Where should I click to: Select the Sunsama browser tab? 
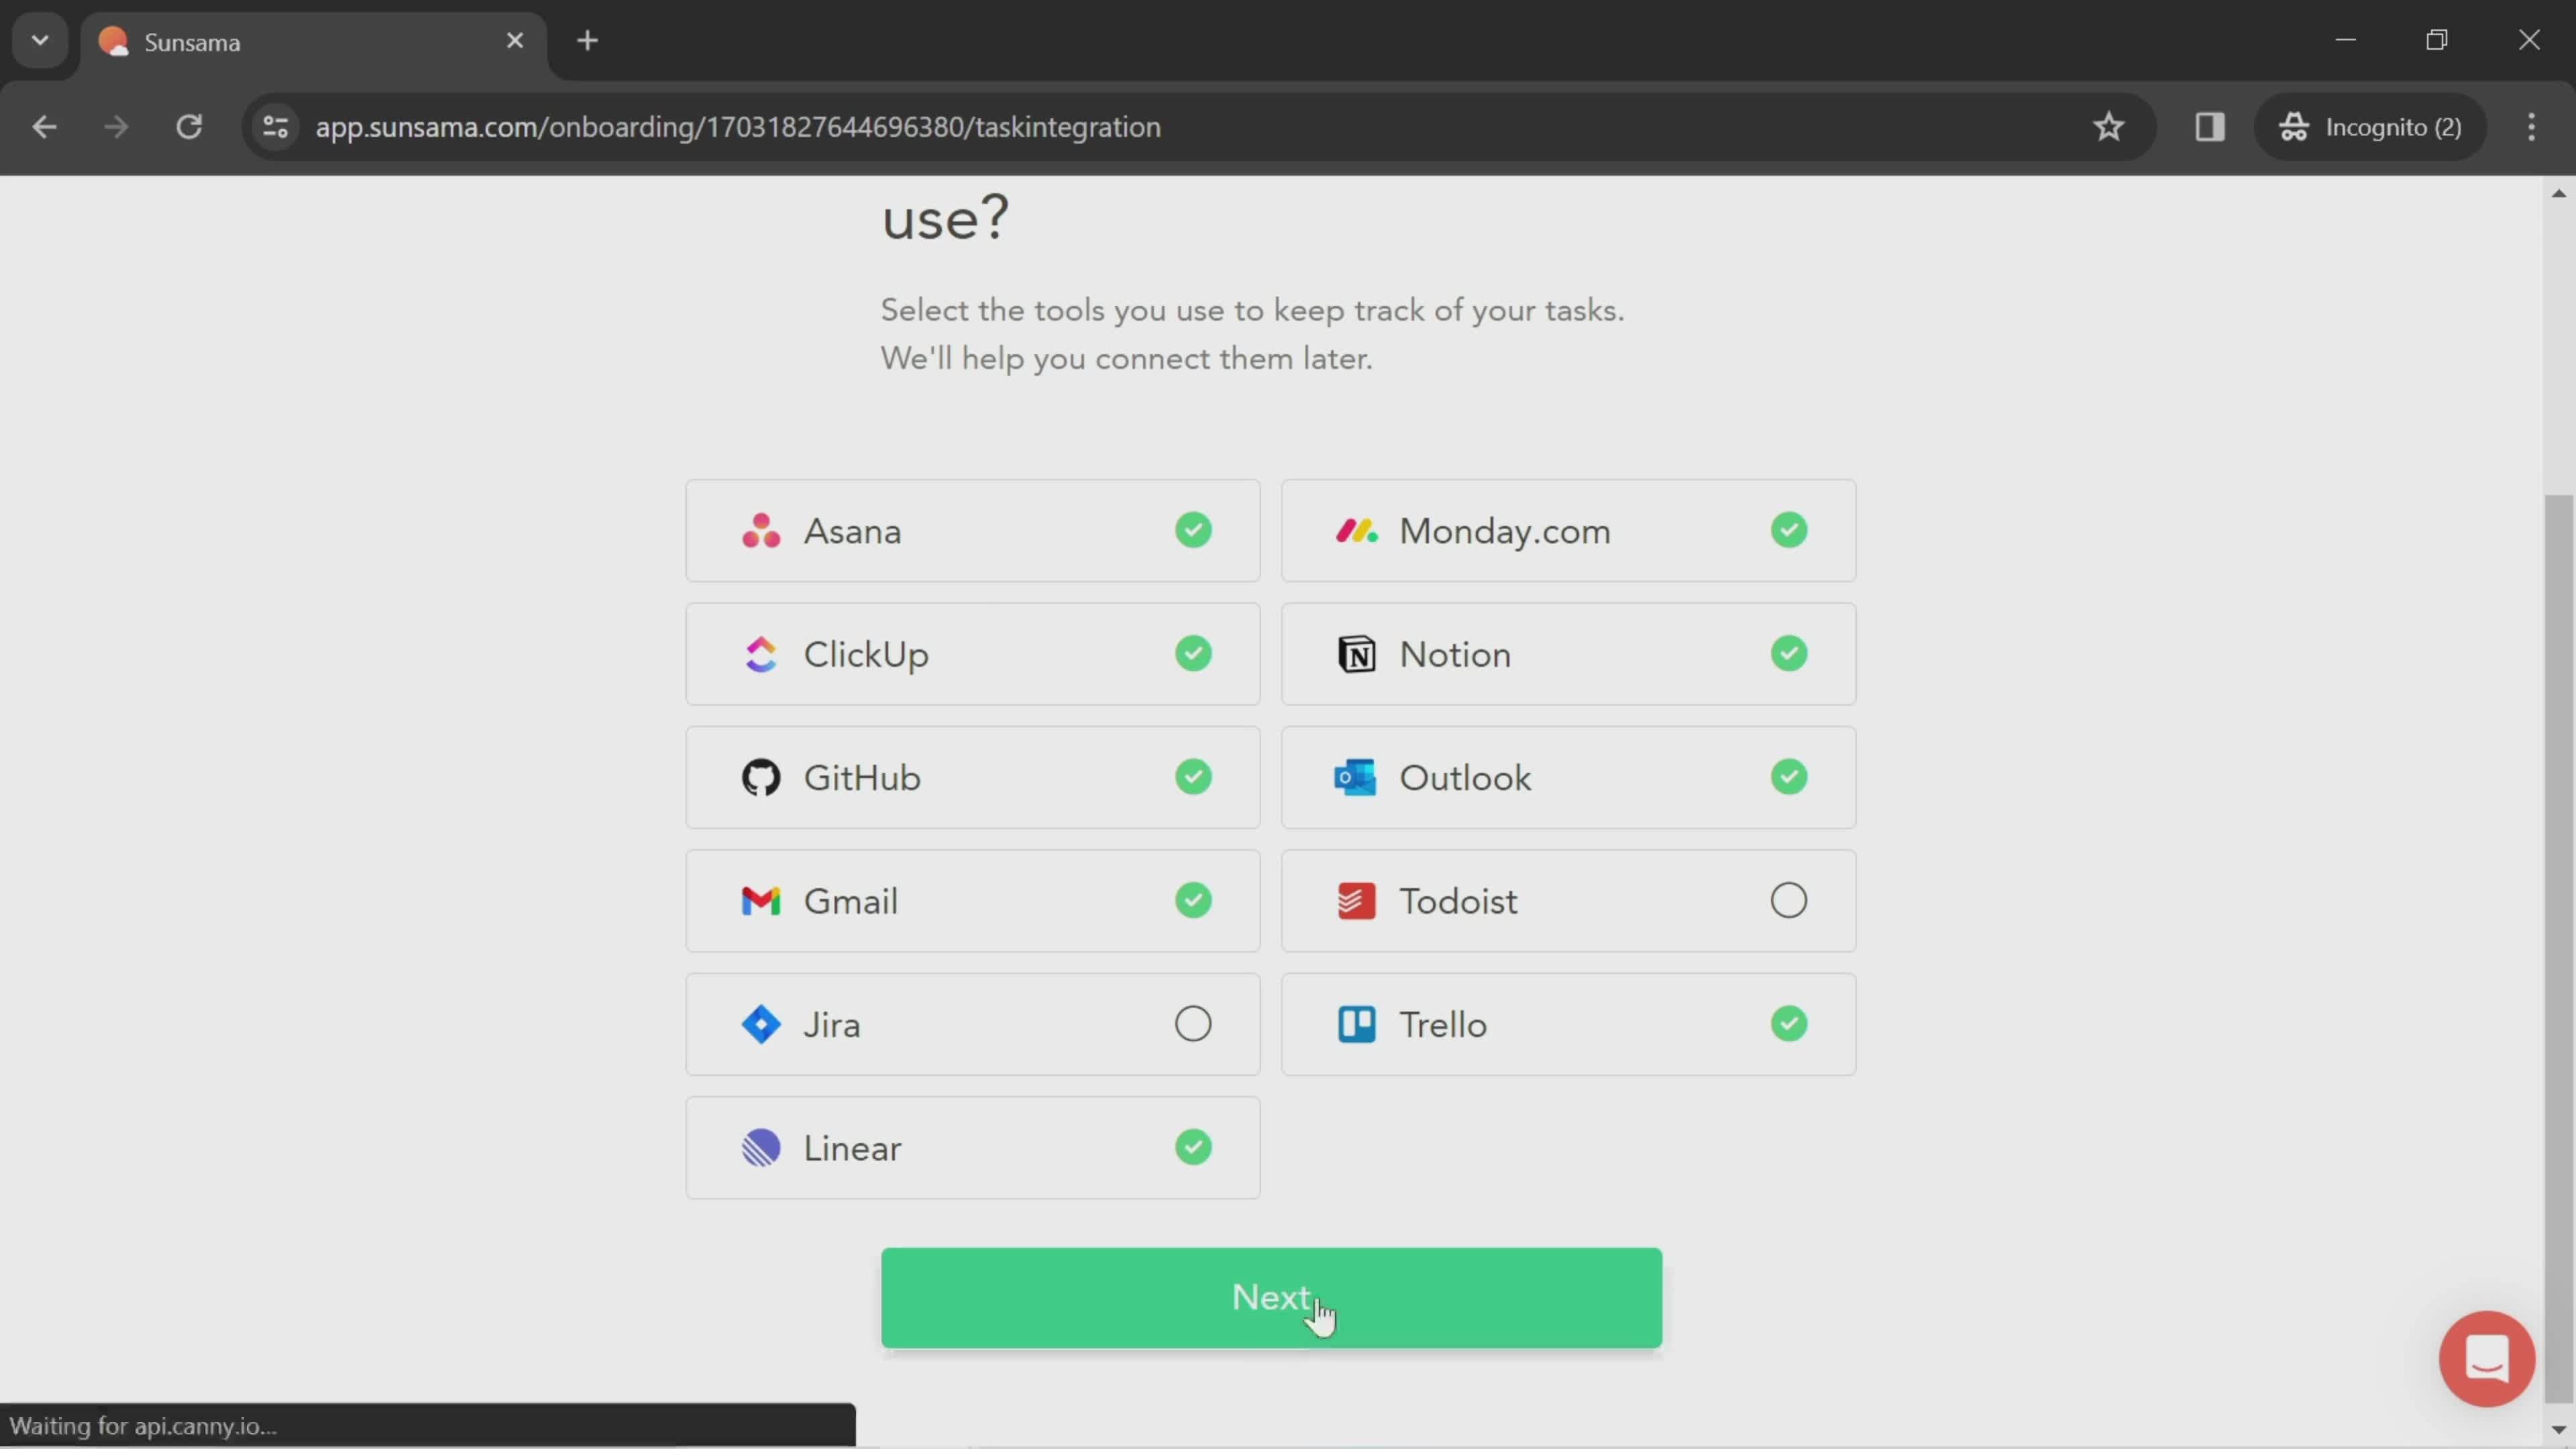(313, 42)
